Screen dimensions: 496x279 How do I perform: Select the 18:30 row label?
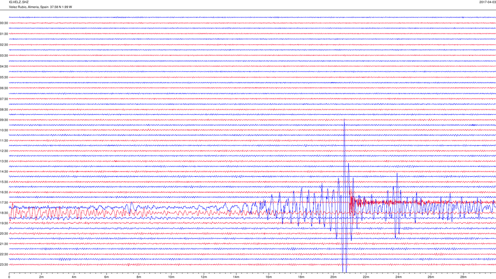[4, 213]
